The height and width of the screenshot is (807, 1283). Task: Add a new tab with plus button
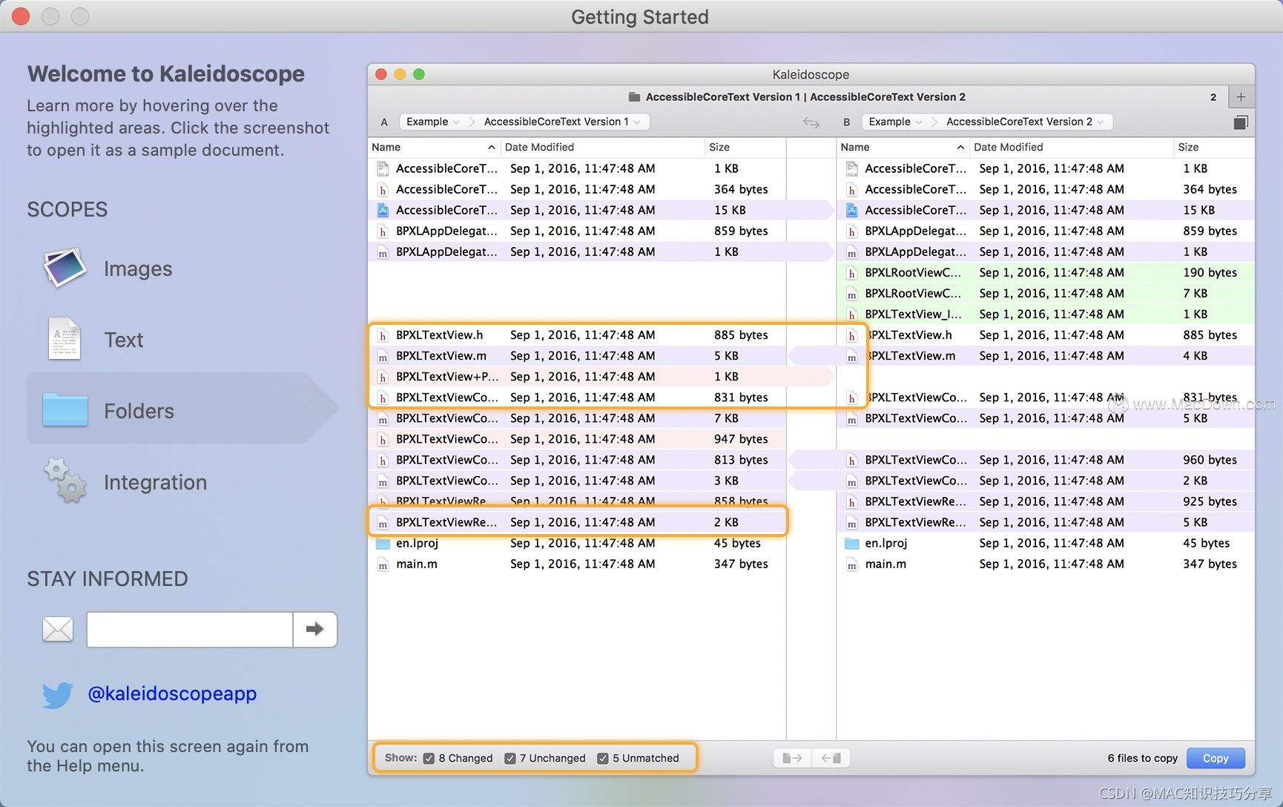[x=1241, y=97]
